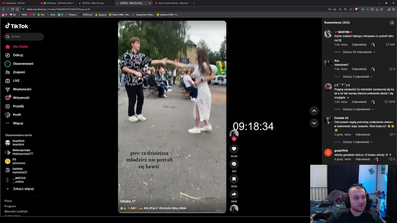Viewport: 397px width, 223px height.
Task: Click the #dla_ciebie hashtag in the caption
Action: tap(179, 208)
